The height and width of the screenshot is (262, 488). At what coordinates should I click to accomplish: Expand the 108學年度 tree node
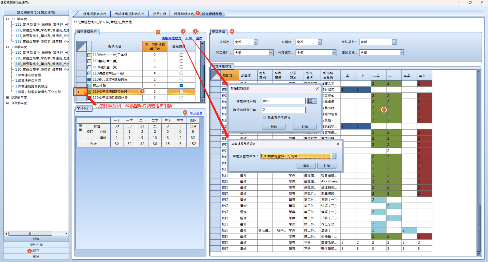[8, 103]
